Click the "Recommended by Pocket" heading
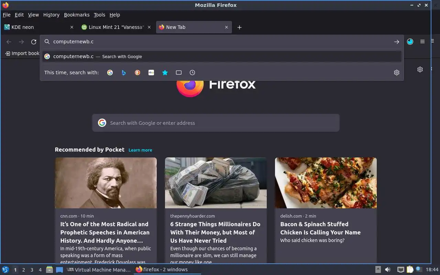440x275 pixels. 89,150
